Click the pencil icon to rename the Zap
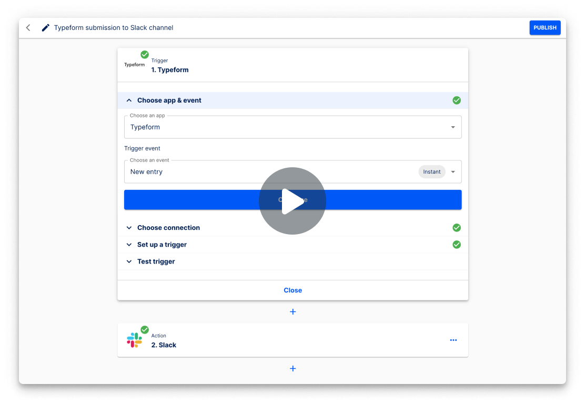 (x=45, y=27)
